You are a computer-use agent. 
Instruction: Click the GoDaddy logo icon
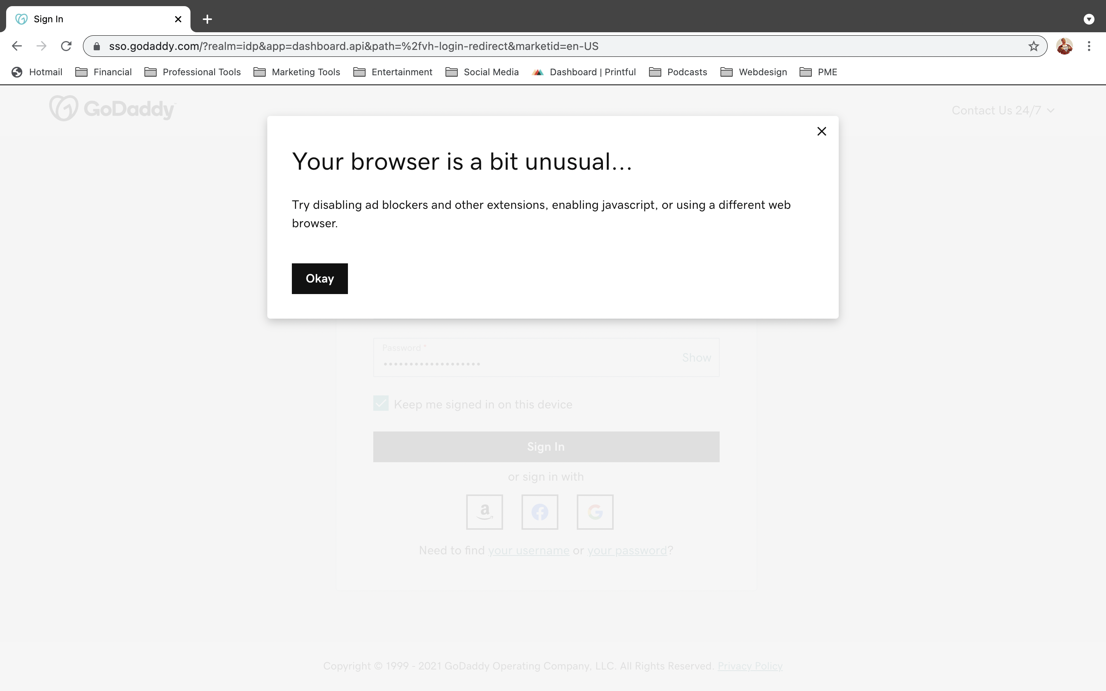coord(64,108)
